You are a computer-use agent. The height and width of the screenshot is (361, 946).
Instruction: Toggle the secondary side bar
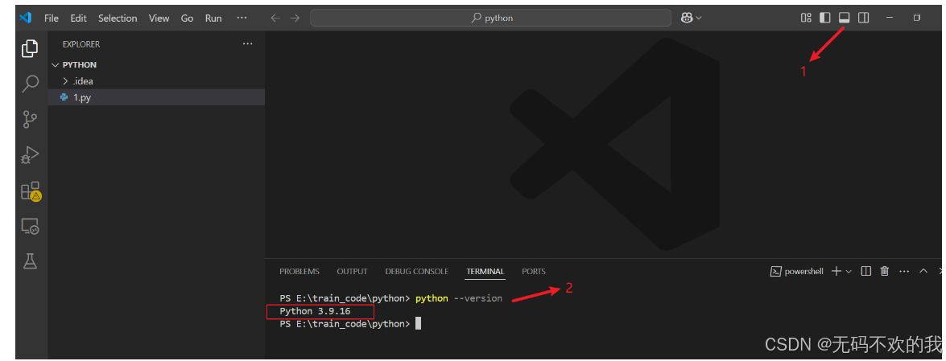pyautogui.click(x=863, y=18)
